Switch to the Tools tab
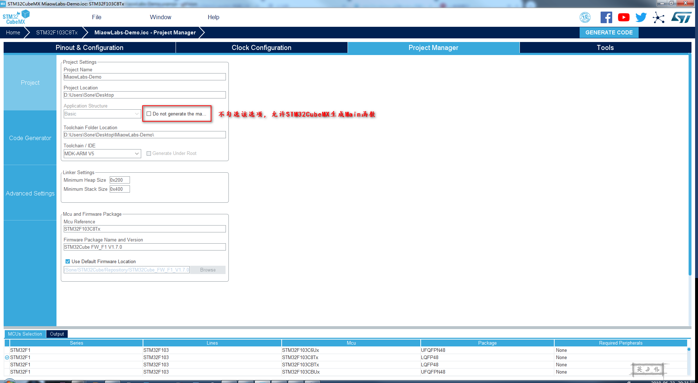698x383 pixels. (605, 47)
